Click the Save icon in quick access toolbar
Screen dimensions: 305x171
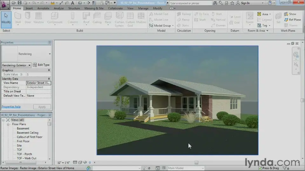(x=19, y=3)
